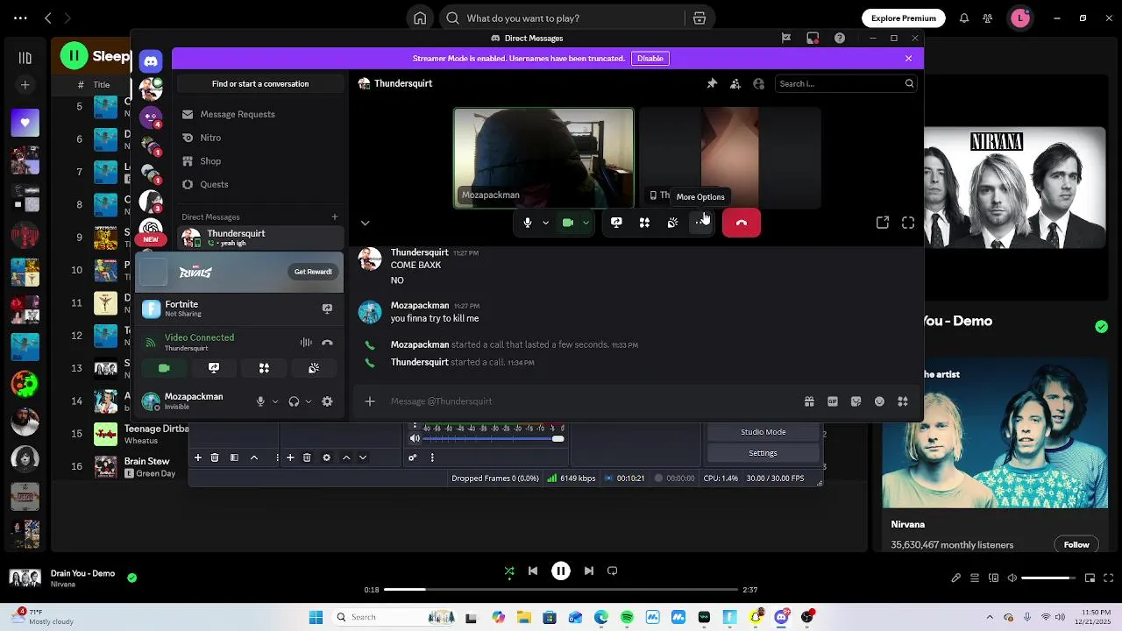The height and width of the screenshot is (631, 1122).
Task: Turn off camera in Discord call controls
Action: (568, 223)
